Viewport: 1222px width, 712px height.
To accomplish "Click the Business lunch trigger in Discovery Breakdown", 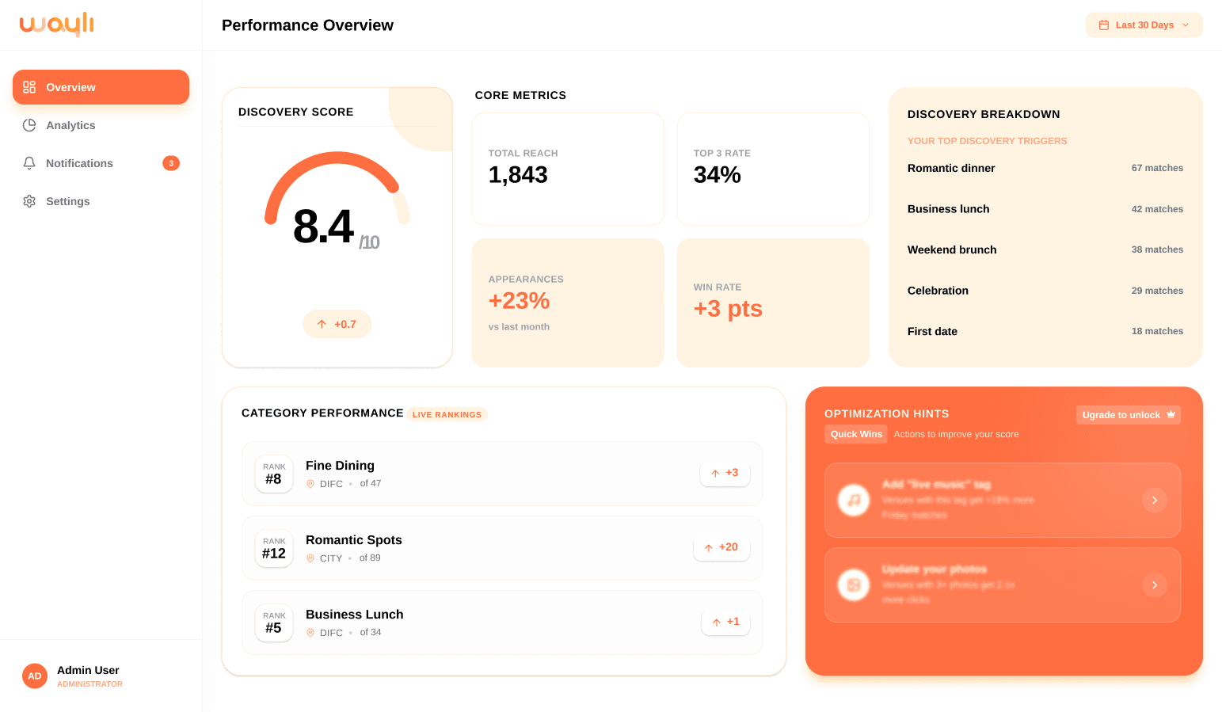I will (1045, 209).
